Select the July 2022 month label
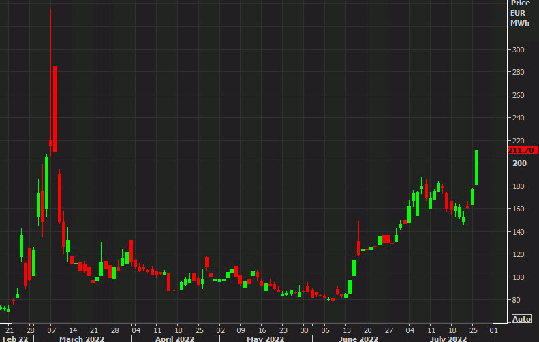This screenshot has width=539, height=342. [448, 338]
